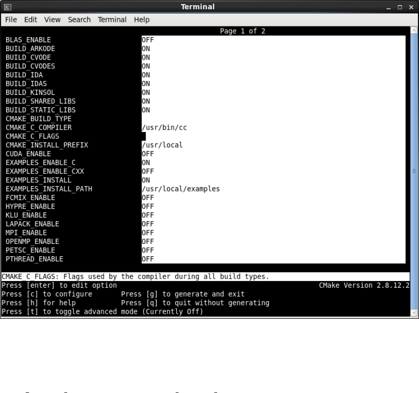419x393 pixels.
Task: Click the Press [q] to quit hint
Action: pos(195,303)
